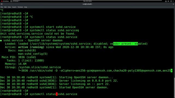
Task: Open the Edit menu
Action: click(x=5, y=7)
